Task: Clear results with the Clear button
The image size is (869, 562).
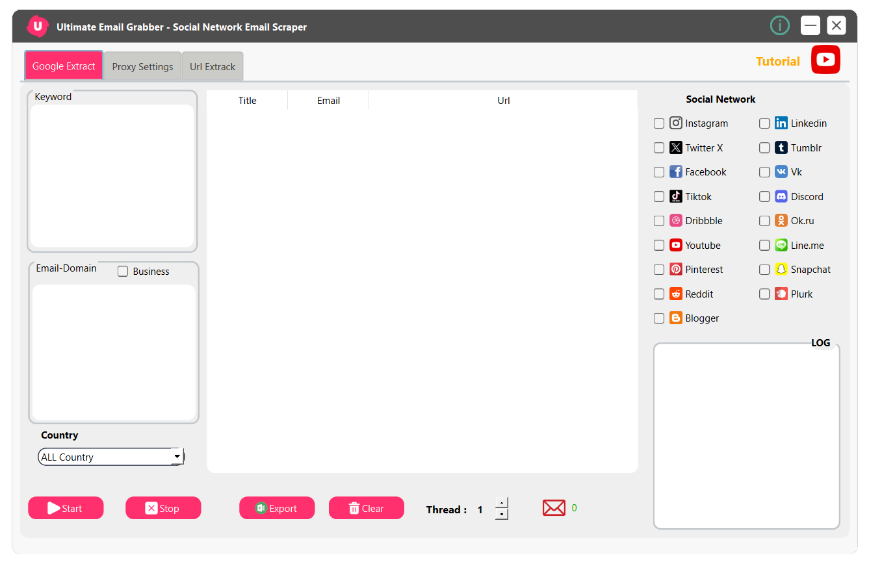Action: [367, 508]
